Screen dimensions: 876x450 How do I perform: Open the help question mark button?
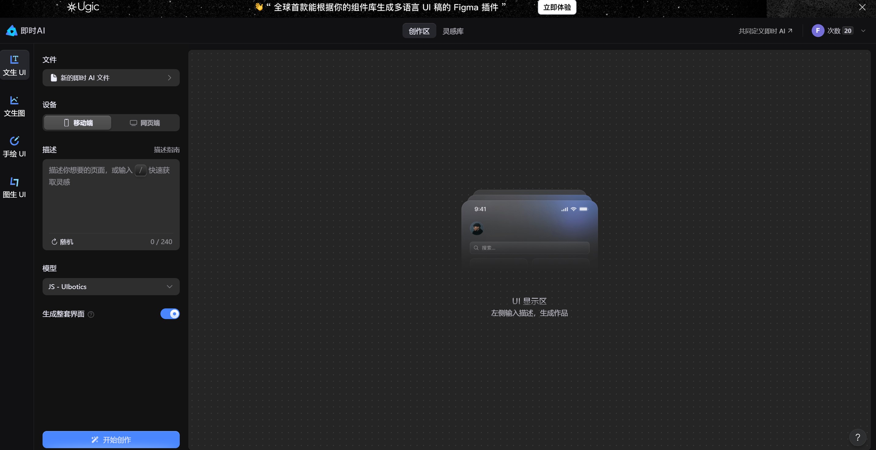coord(857,437)
